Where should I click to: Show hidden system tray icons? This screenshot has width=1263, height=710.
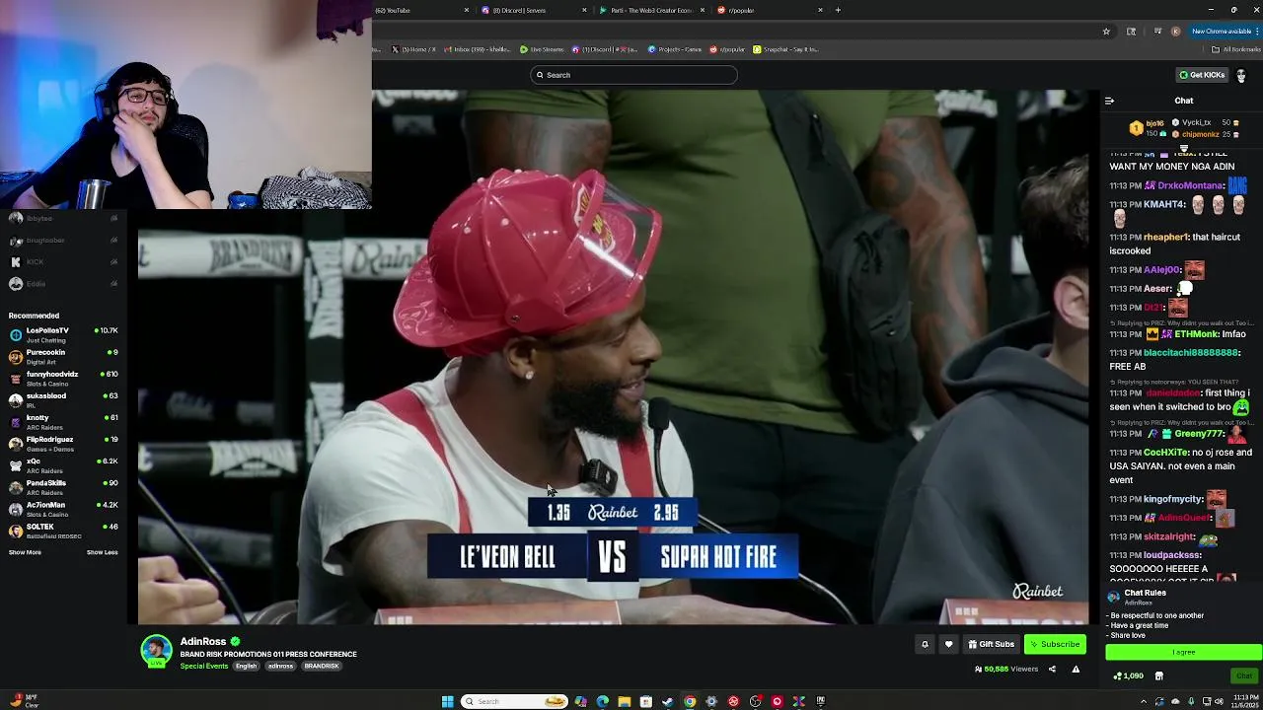[x=1144, y=701]
